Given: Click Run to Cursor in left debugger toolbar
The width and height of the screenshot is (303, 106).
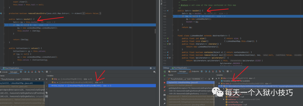Looking at the screenshot, I should pos(43,72).
